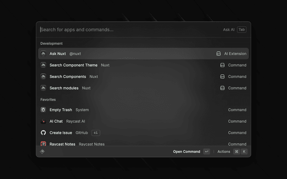Click the Tab key badge next to Ask AI
Screen dimensions: 287x179
[x=242, y=30]
